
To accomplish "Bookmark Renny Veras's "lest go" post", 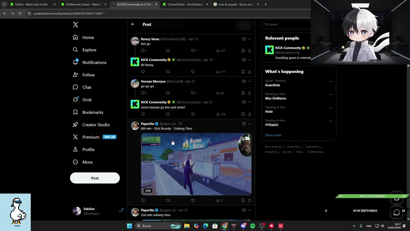I will click(x=243, y=51).
